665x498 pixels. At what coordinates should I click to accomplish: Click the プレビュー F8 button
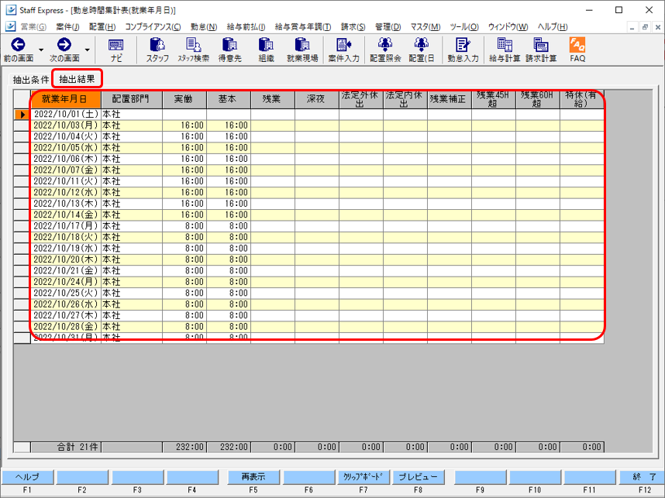[x=419, y=477]
